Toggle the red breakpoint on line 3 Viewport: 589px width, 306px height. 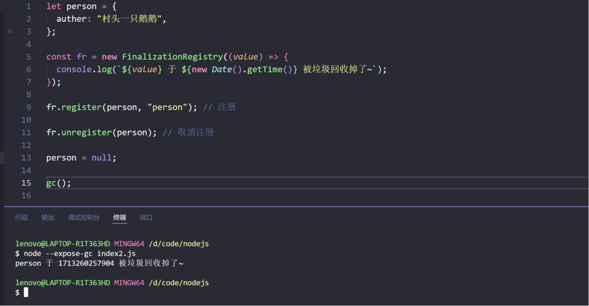click(10, 31)
